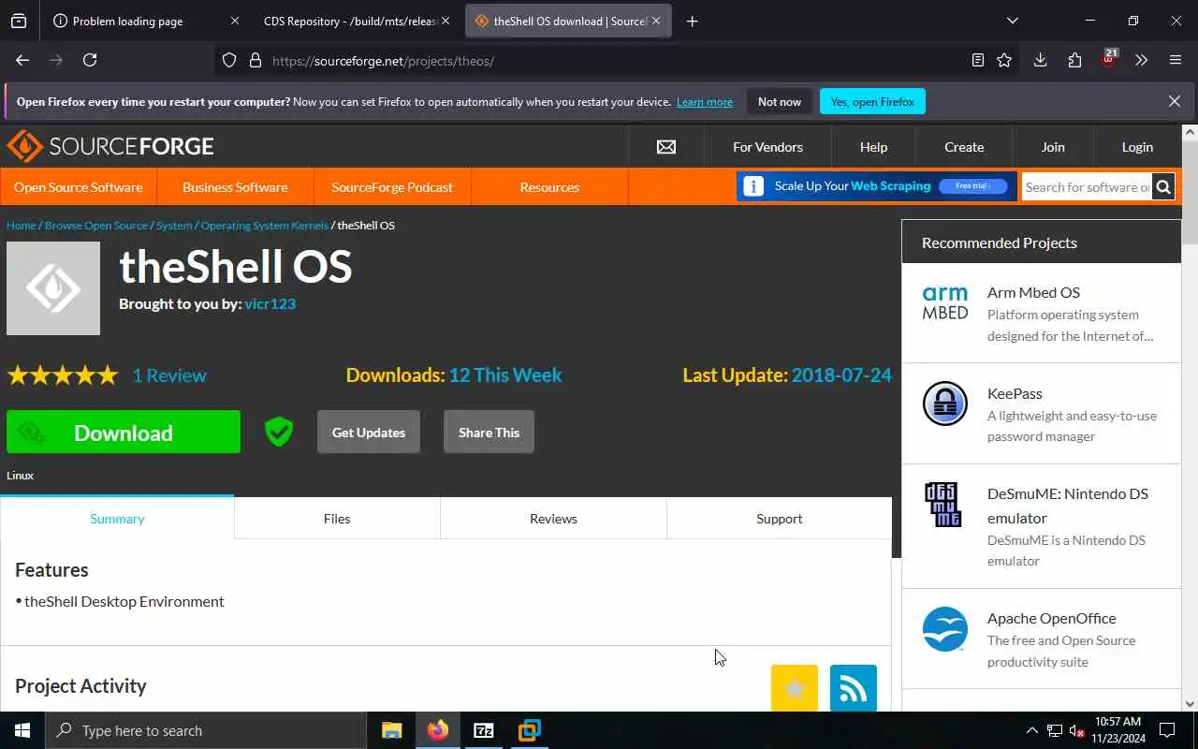The width and height of the screenshot is (1198, 749).
Task: Click the green Download button
Action: 124,432
